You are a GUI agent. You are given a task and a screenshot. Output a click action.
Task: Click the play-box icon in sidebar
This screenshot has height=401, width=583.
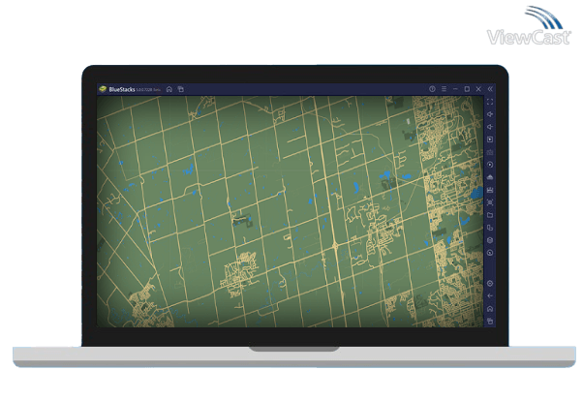tap(490, 139)
